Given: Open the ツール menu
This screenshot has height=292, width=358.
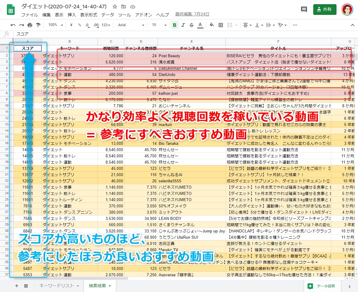Looking at the screenshot, I should (124, 15).
